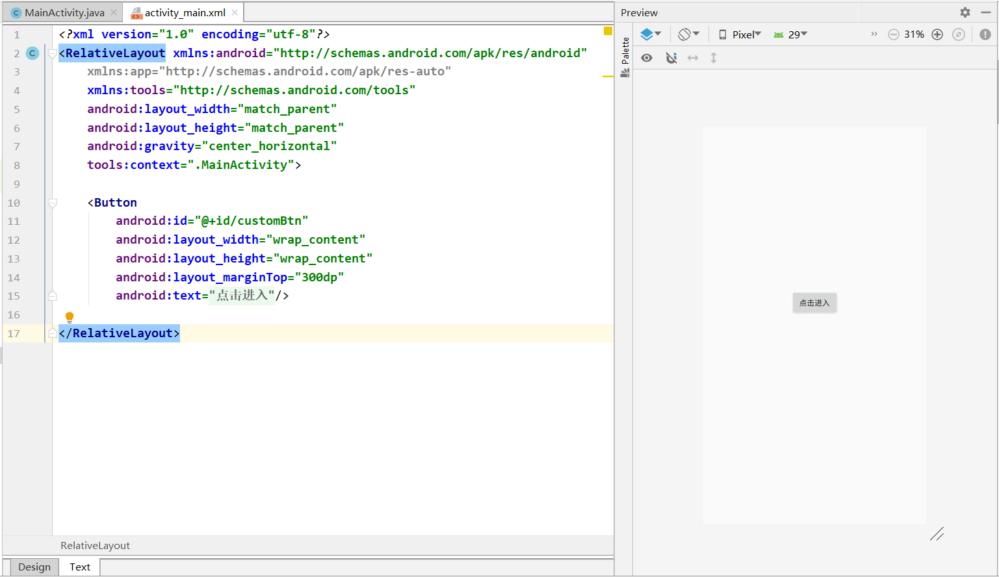Click the fold end marker on line 17
This screenshot has height=577, width=999.
click(53, 333)
